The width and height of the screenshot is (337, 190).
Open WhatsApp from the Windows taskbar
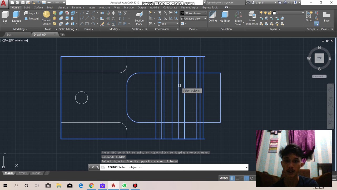pyautogui.click(x=124, y=186)
